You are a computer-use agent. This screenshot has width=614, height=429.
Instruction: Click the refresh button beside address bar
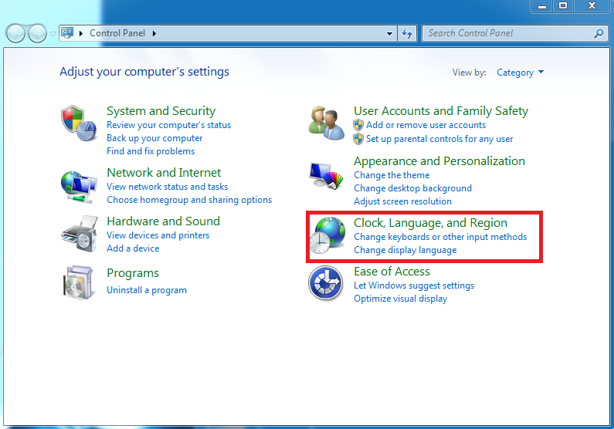coord(407,33)
